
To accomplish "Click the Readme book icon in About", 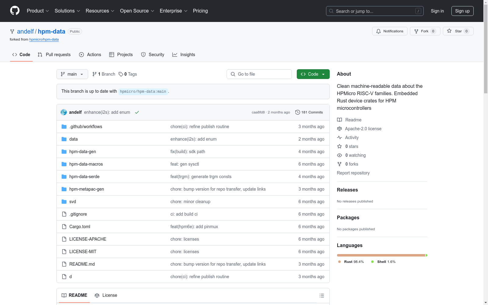I will pos(339,120).
